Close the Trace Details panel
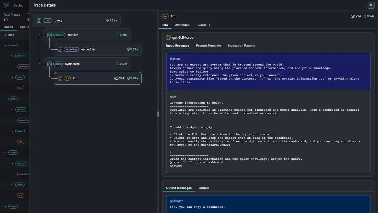 point(371,5)
